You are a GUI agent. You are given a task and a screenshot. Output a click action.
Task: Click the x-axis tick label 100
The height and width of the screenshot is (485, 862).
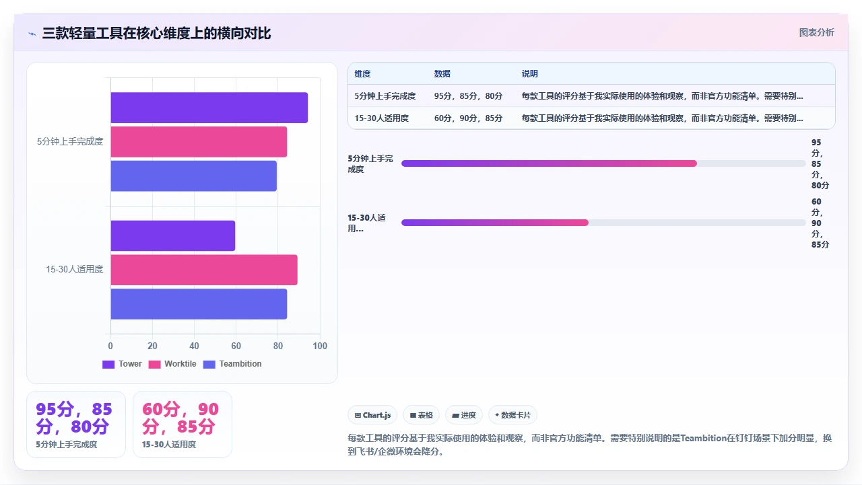click(x=320, y=346)
